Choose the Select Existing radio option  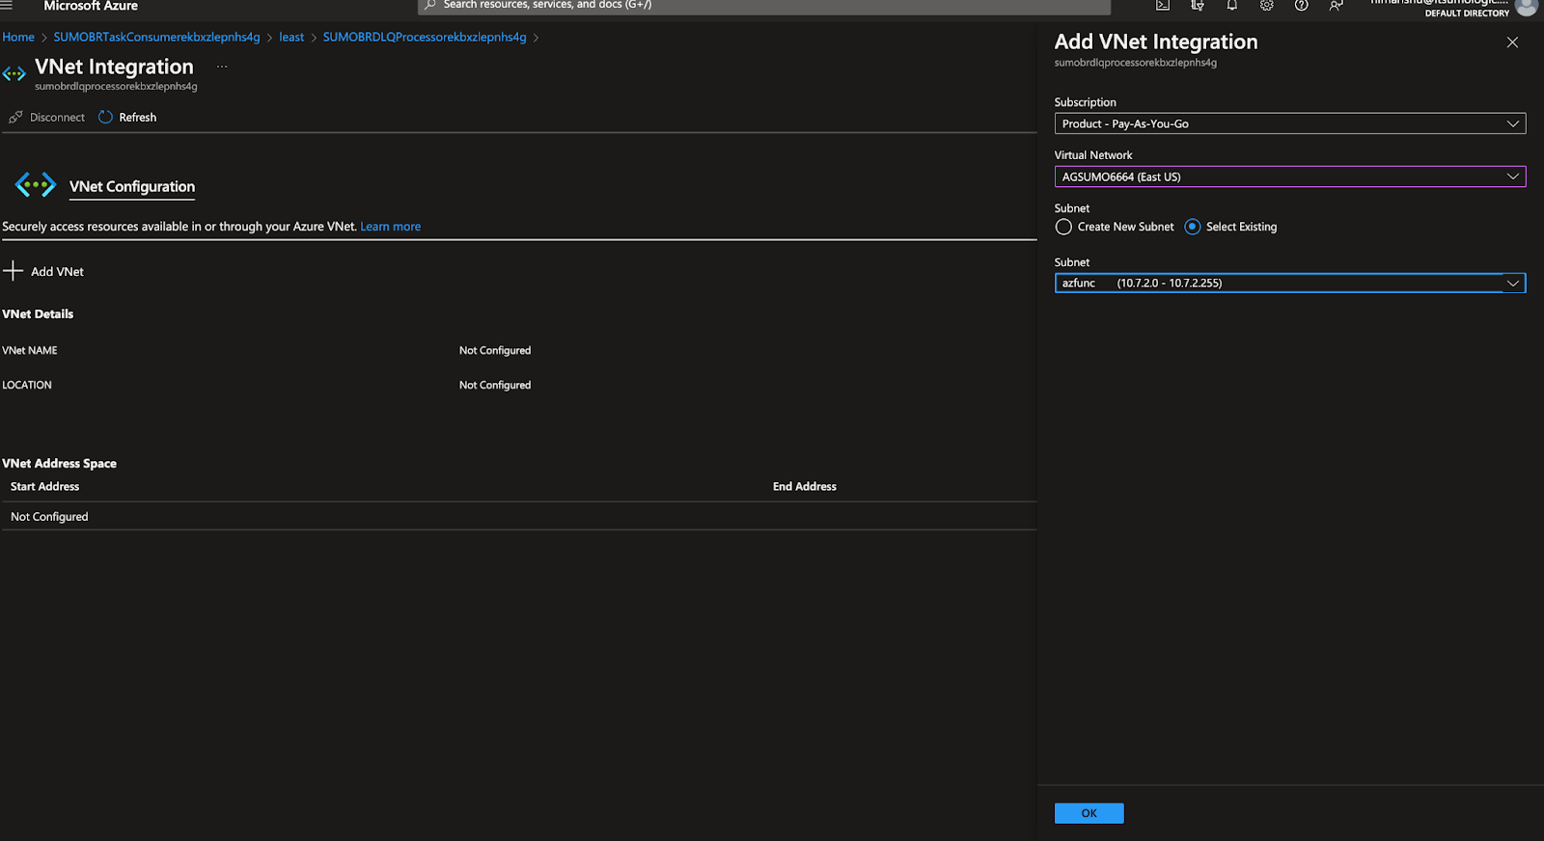click(1193, 227)
